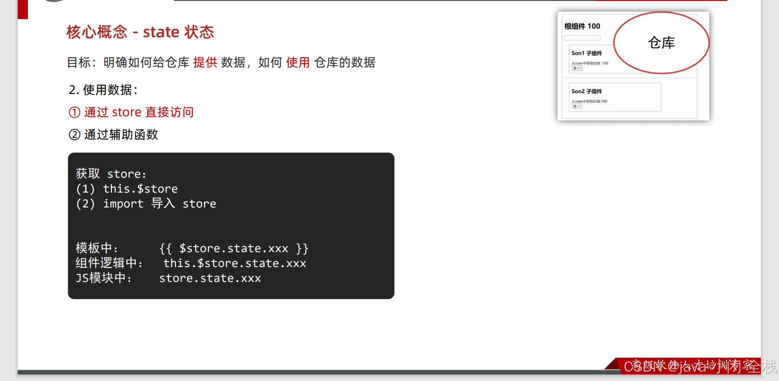Screen dimensions: 779x381
Task: Click the line '② 通过辅助函数'
Action: 113,134
